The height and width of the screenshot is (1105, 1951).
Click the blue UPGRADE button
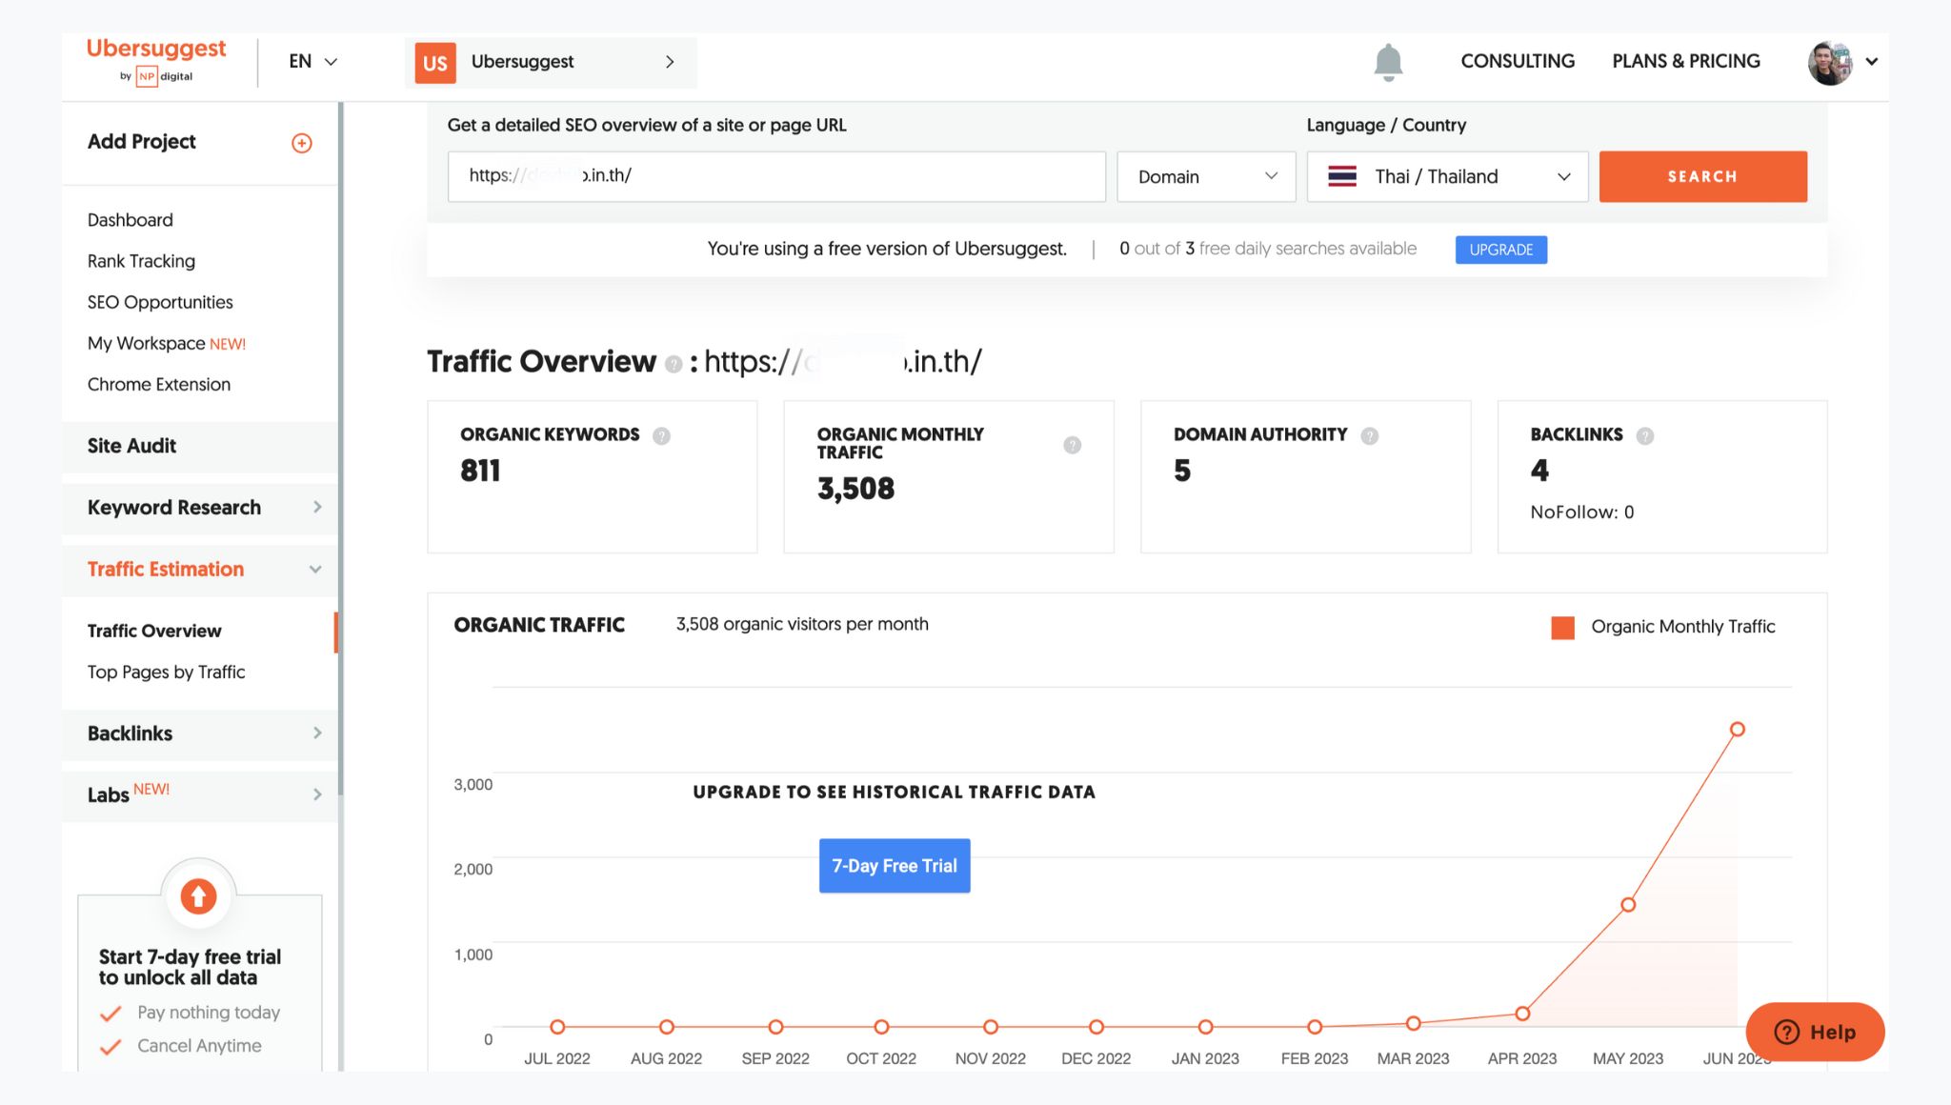click(1500, 250)
